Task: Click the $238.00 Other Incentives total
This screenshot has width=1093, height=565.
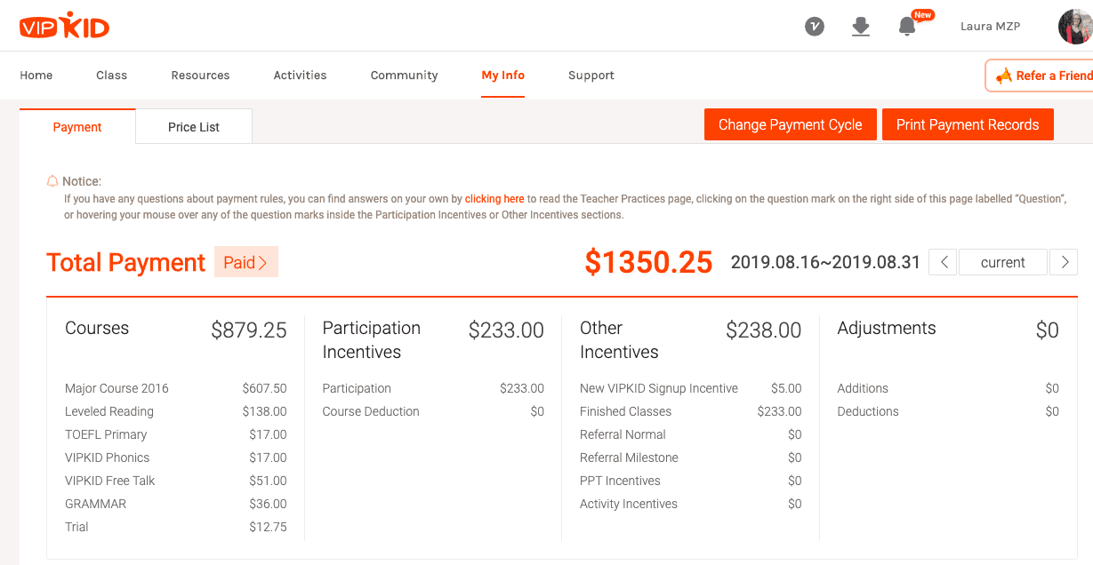Action: point(764,330)
